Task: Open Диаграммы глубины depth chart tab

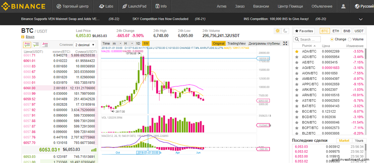Action: [264, 43]
